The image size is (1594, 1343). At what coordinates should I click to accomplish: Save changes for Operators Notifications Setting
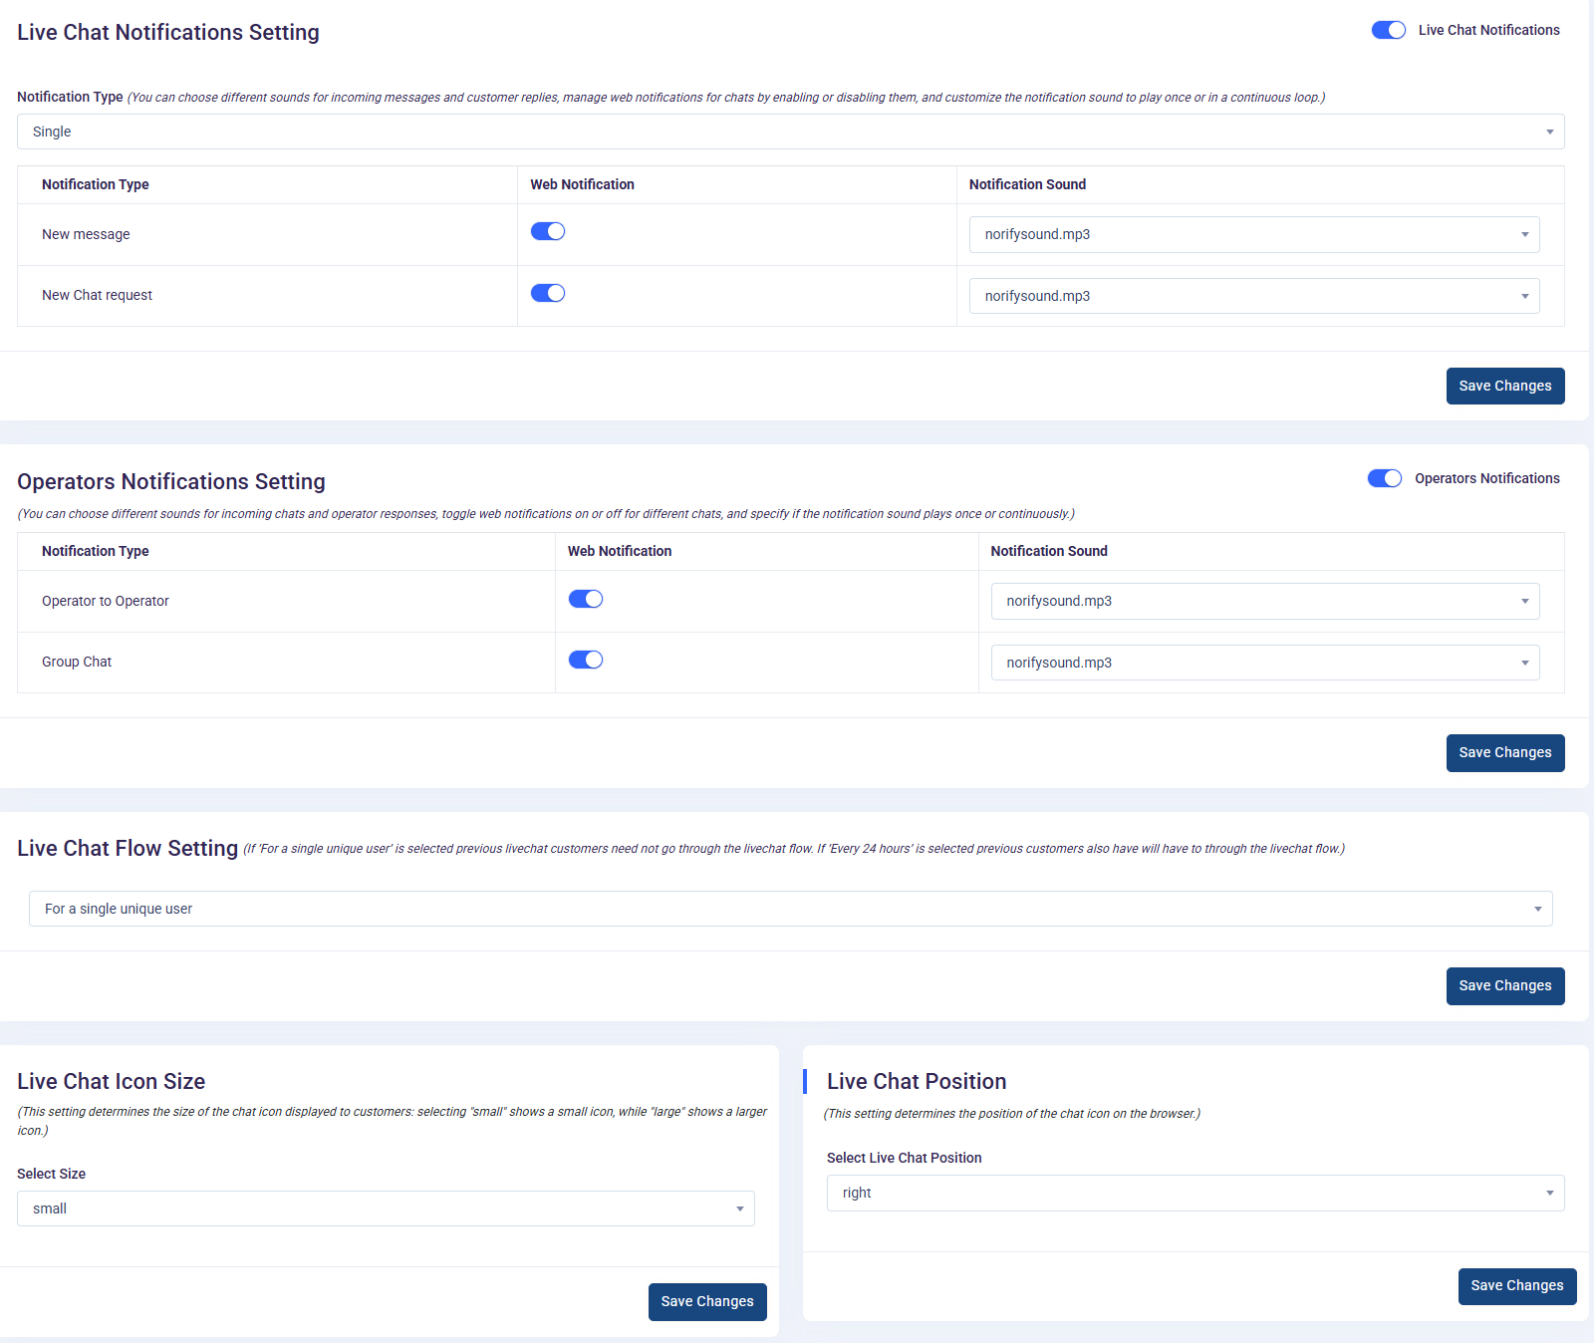tap(1504, 752)
